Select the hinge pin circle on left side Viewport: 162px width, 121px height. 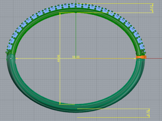[11, 58]
